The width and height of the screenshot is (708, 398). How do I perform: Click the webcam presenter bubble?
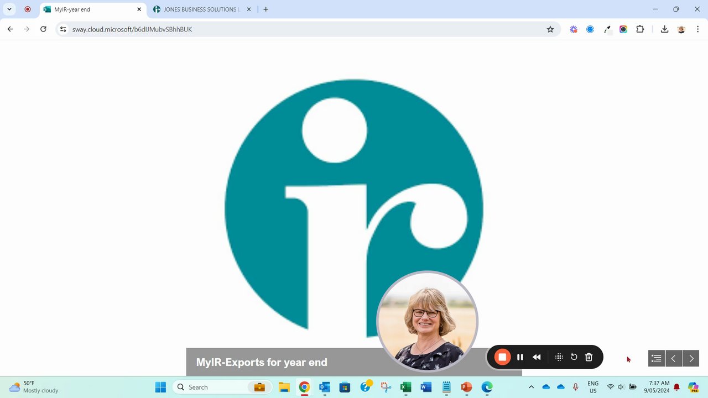coord(426,321)
